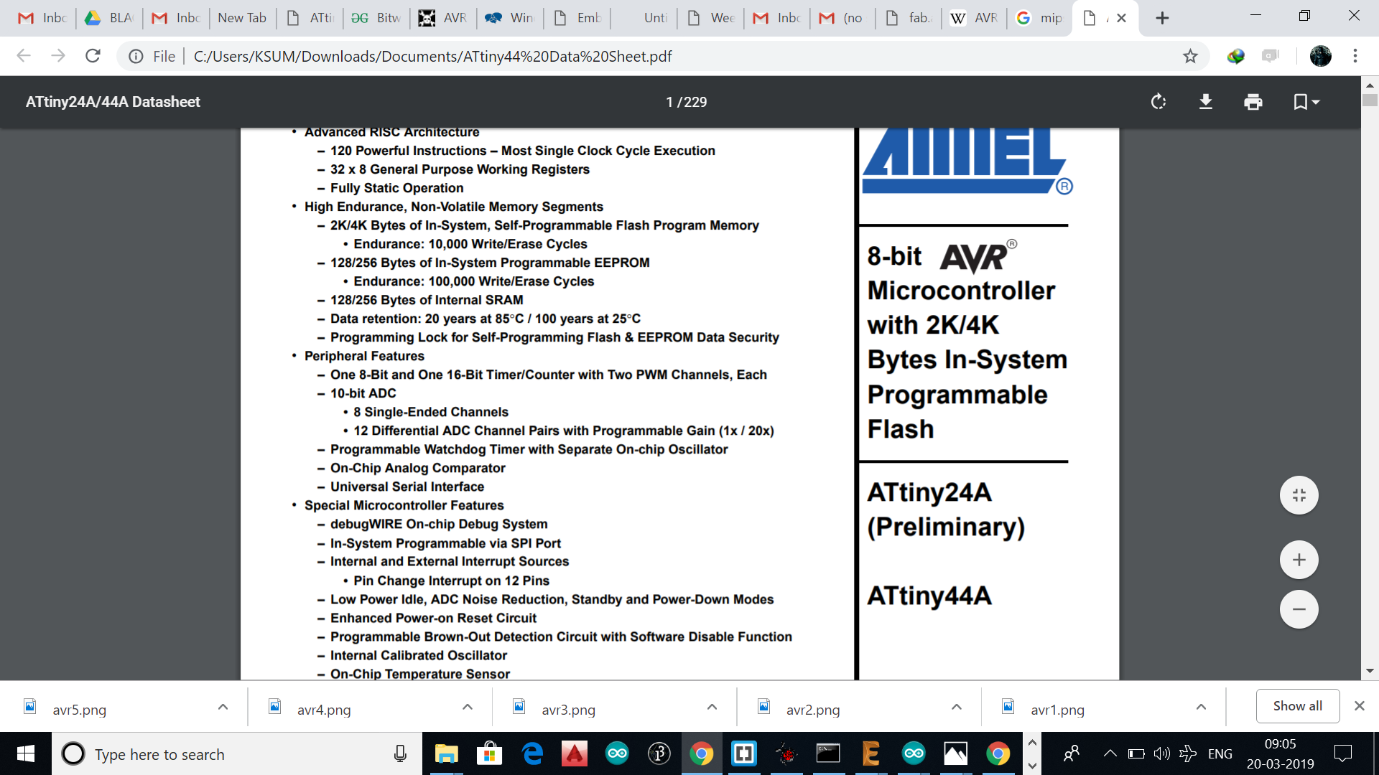Click the address bar URL
This screenshot has height=775, width=1379.
click(x=432, y=56)
